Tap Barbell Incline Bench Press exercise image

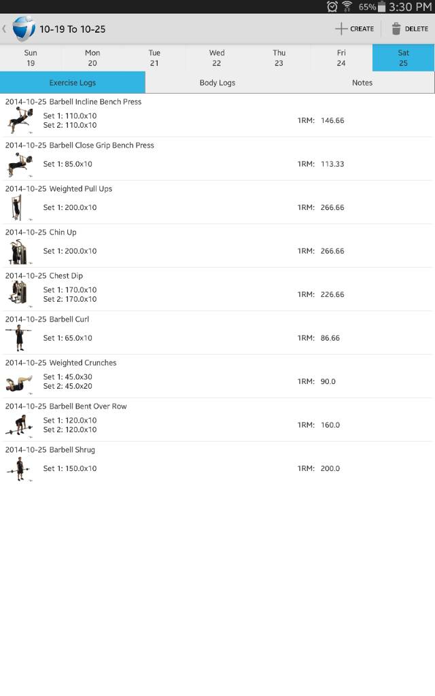[18, 121]
